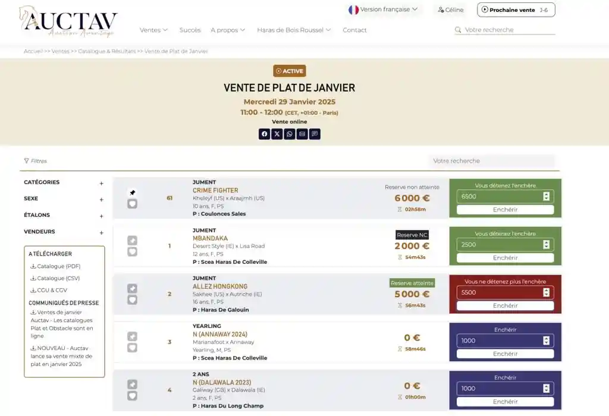
Task: Open the Prochaine vente button
Action: [x=516, y=10]
